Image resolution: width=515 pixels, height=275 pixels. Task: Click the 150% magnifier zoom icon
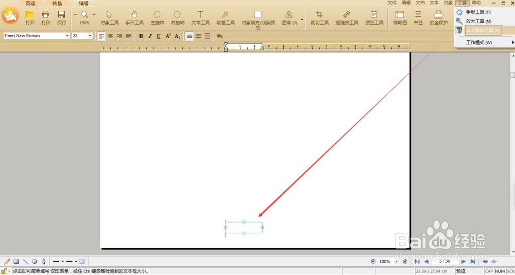[84, 14]
